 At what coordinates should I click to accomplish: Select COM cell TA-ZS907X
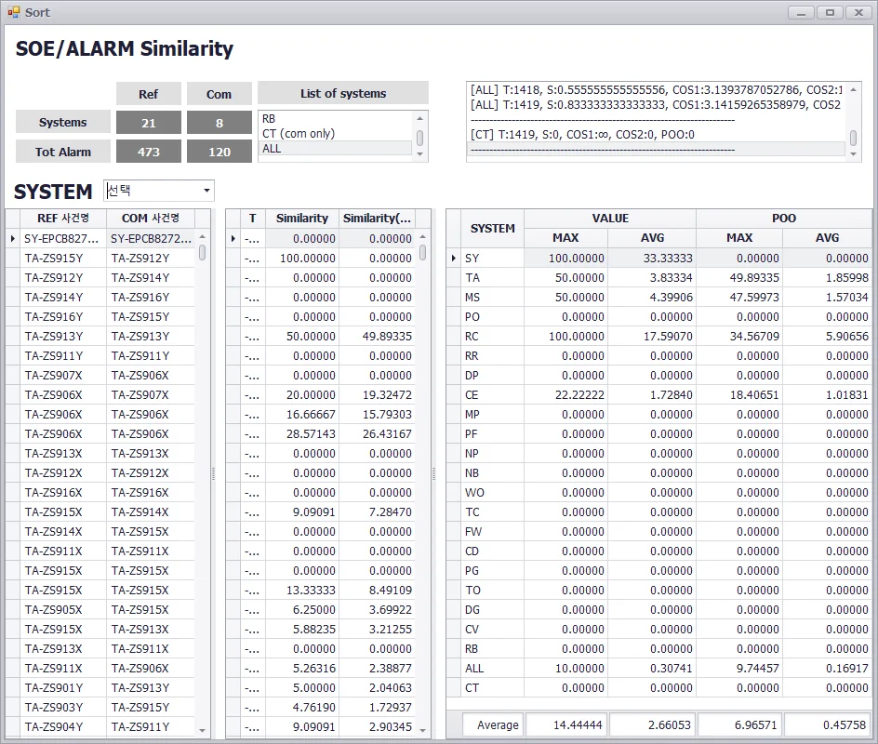[x=151, y=394]
